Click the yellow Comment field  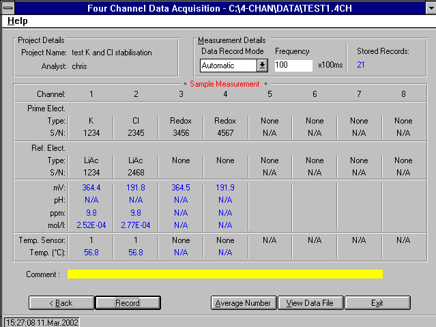pos(225,274)
